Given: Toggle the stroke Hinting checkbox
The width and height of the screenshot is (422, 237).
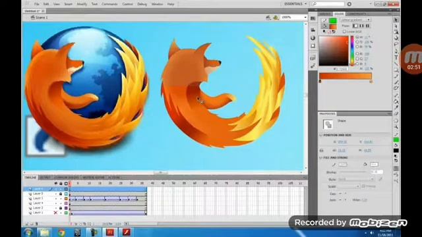Looking at the screenshot, I should (363, 186).
